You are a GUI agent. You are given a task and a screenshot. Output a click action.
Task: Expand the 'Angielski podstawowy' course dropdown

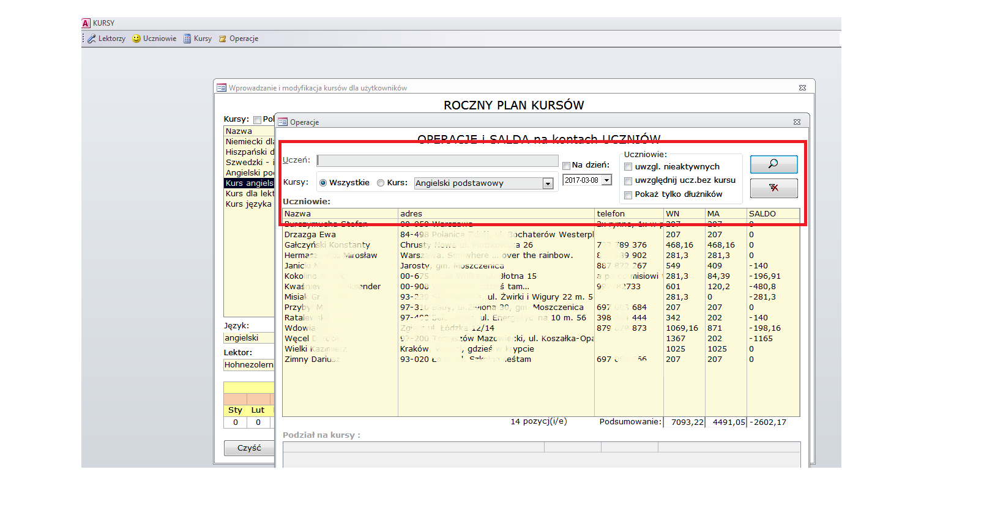pos(548,183)
